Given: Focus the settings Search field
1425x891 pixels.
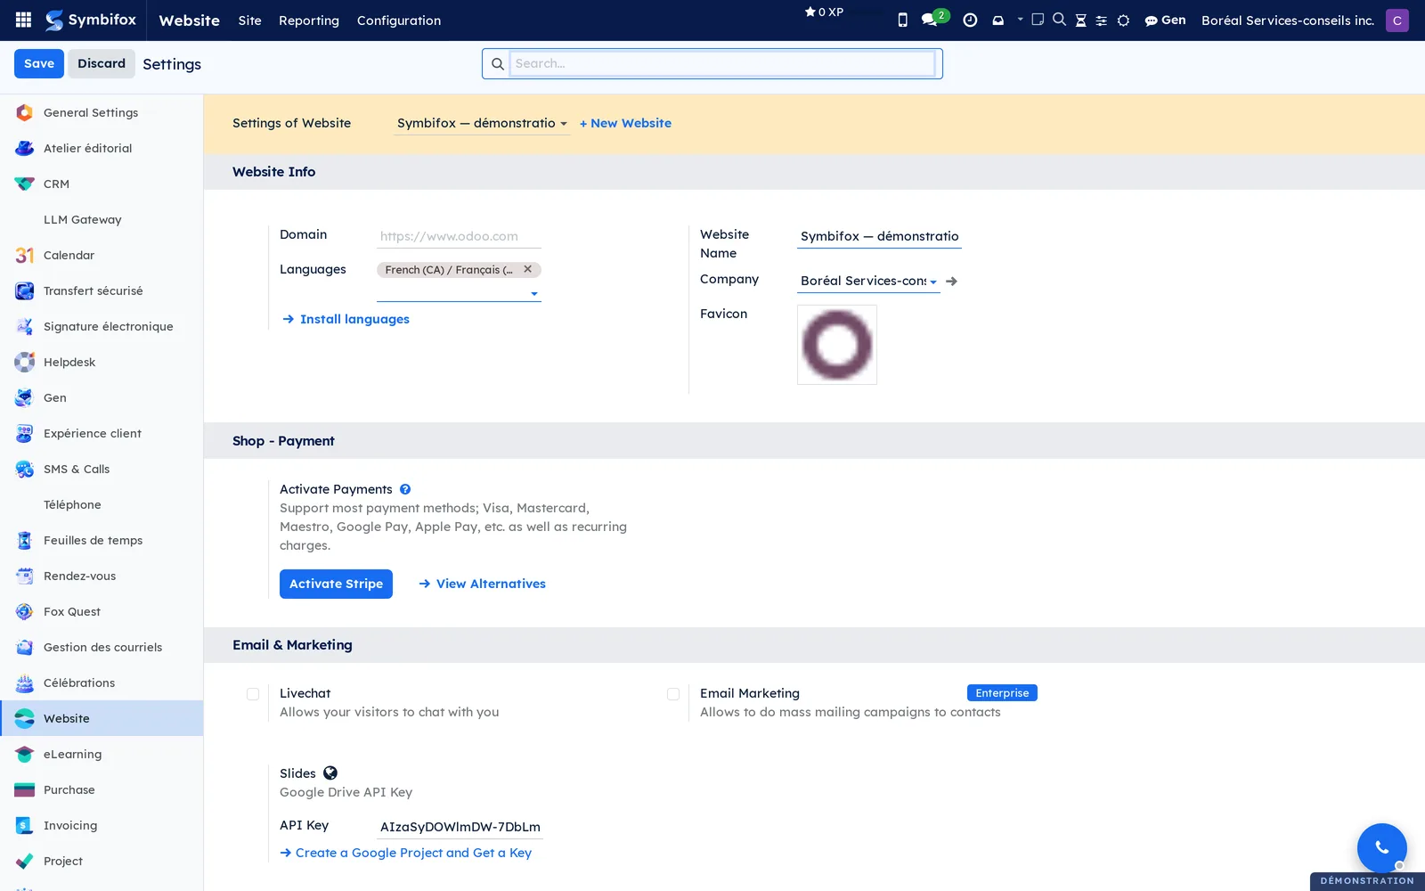Looking at the screenshot, I should (722, 63).
